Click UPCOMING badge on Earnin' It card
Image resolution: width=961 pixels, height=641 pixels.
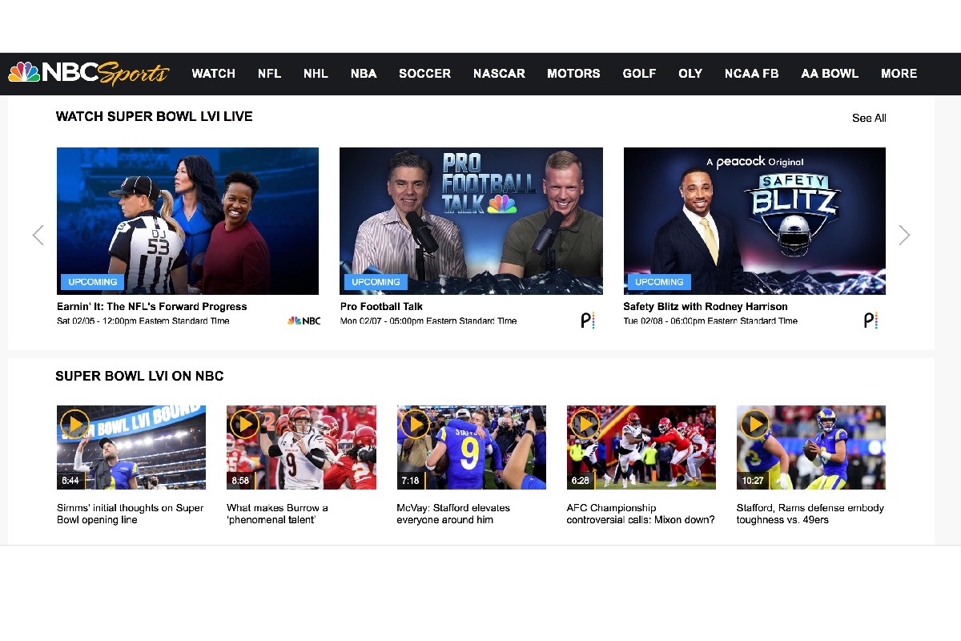point(93,282)
